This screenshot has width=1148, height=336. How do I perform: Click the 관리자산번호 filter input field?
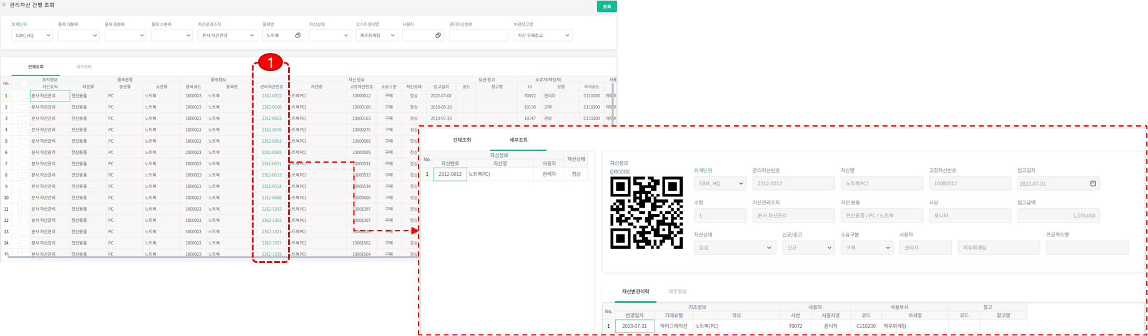tap(478, 36)
